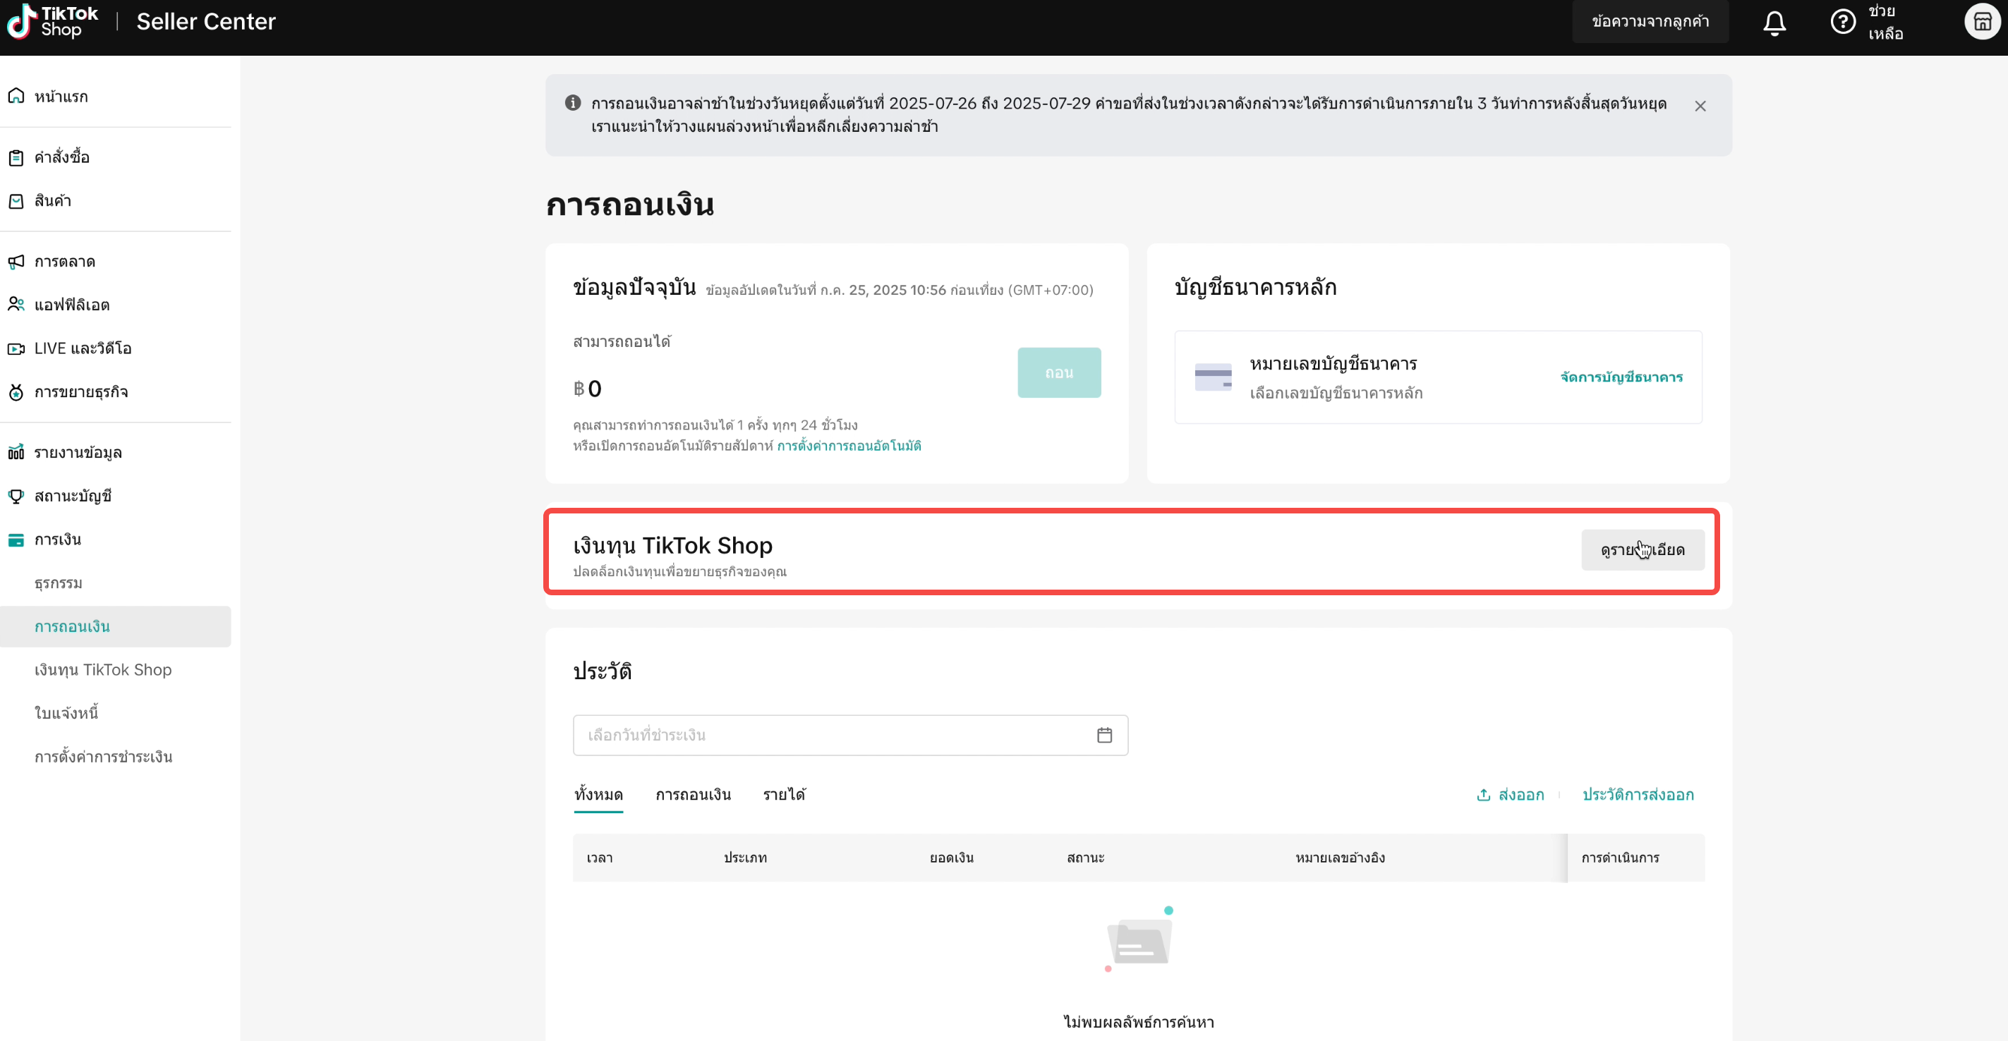Open หน้าแรก home in sidebar
The image size is (2008, 1041).
61,97
